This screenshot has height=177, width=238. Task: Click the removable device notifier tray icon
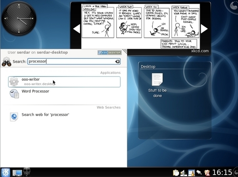tap(199, 173)
